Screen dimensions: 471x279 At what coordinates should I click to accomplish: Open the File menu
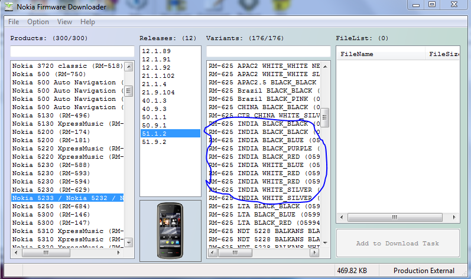[x=14, y=22]
